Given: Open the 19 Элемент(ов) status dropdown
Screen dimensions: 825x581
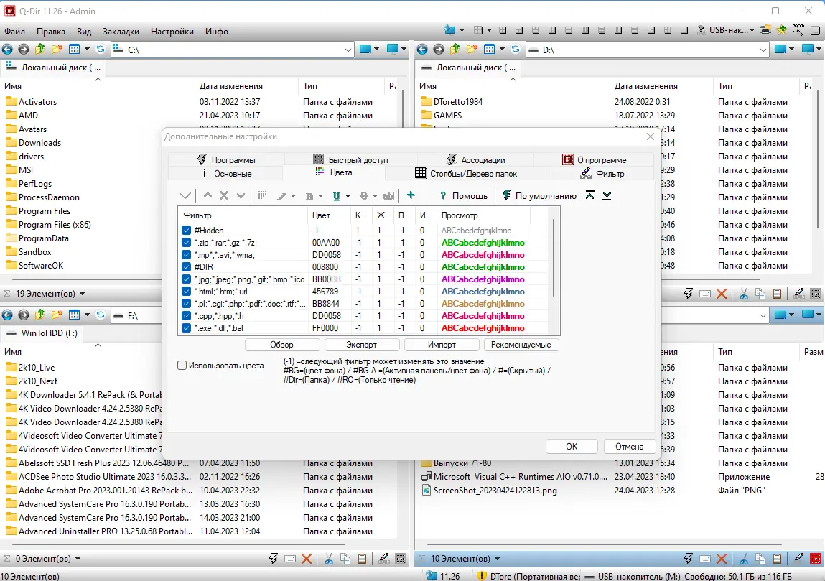Looking at the screenshot, I should point(83,294).
